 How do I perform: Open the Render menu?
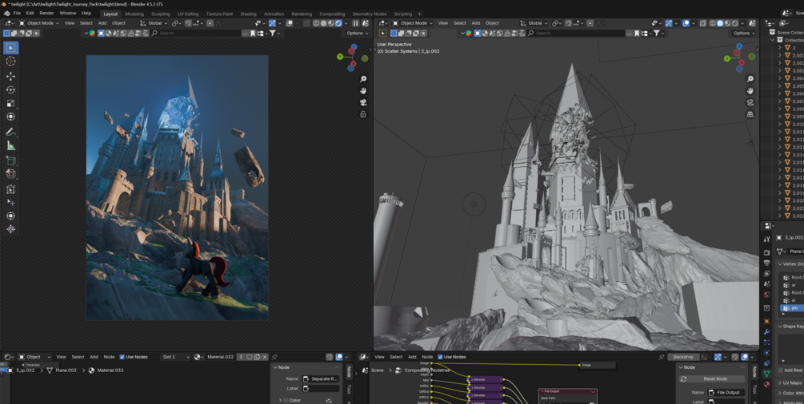click(x=46, y=13)
